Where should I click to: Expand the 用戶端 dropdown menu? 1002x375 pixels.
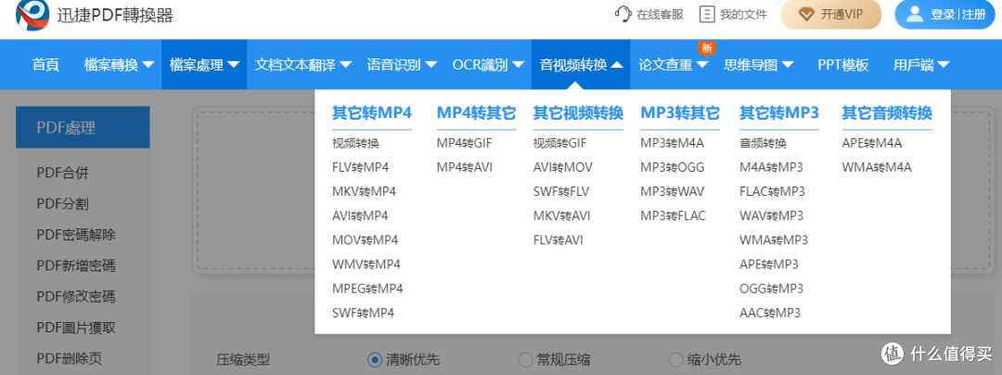(x=921, y=65)
